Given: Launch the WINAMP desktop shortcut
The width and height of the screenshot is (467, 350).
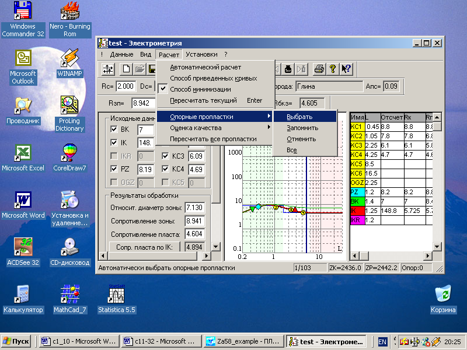Looking at the screenshot, I should click(x=69, y=64).
